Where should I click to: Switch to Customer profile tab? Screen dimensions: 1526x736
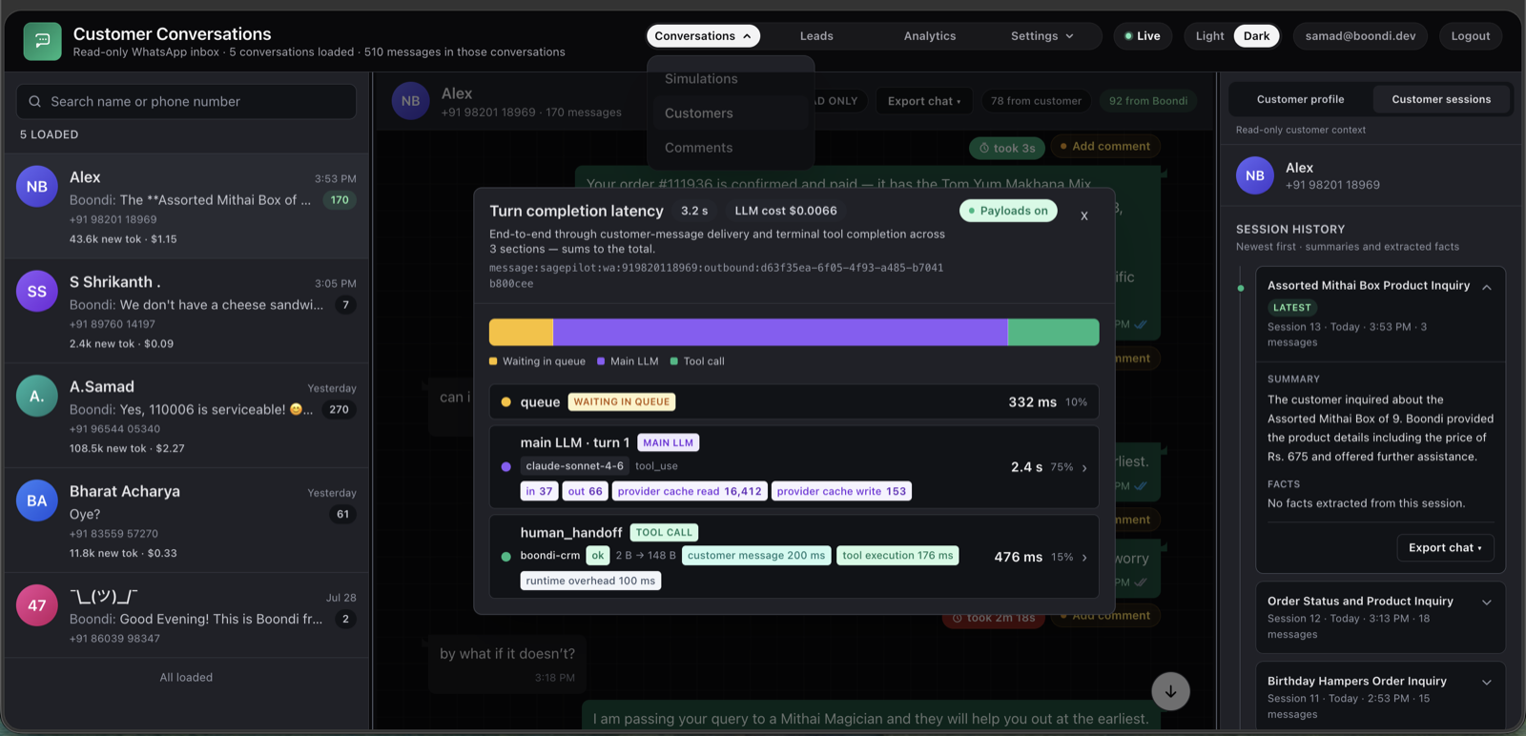[x=1300, y=99]
